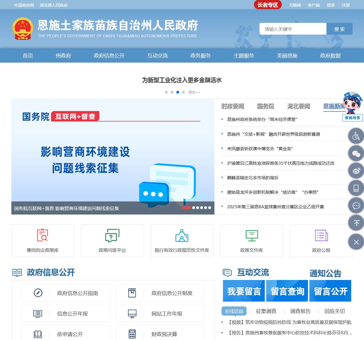Switch to the 在线访谈 tab
Image resolution: width=364 pixels, height=340 pixels.
coord(234,311)
